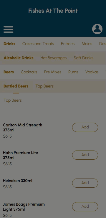Open the Rums tab
The height and width of the screenshot is (218, 106).
tap(73, 72)
